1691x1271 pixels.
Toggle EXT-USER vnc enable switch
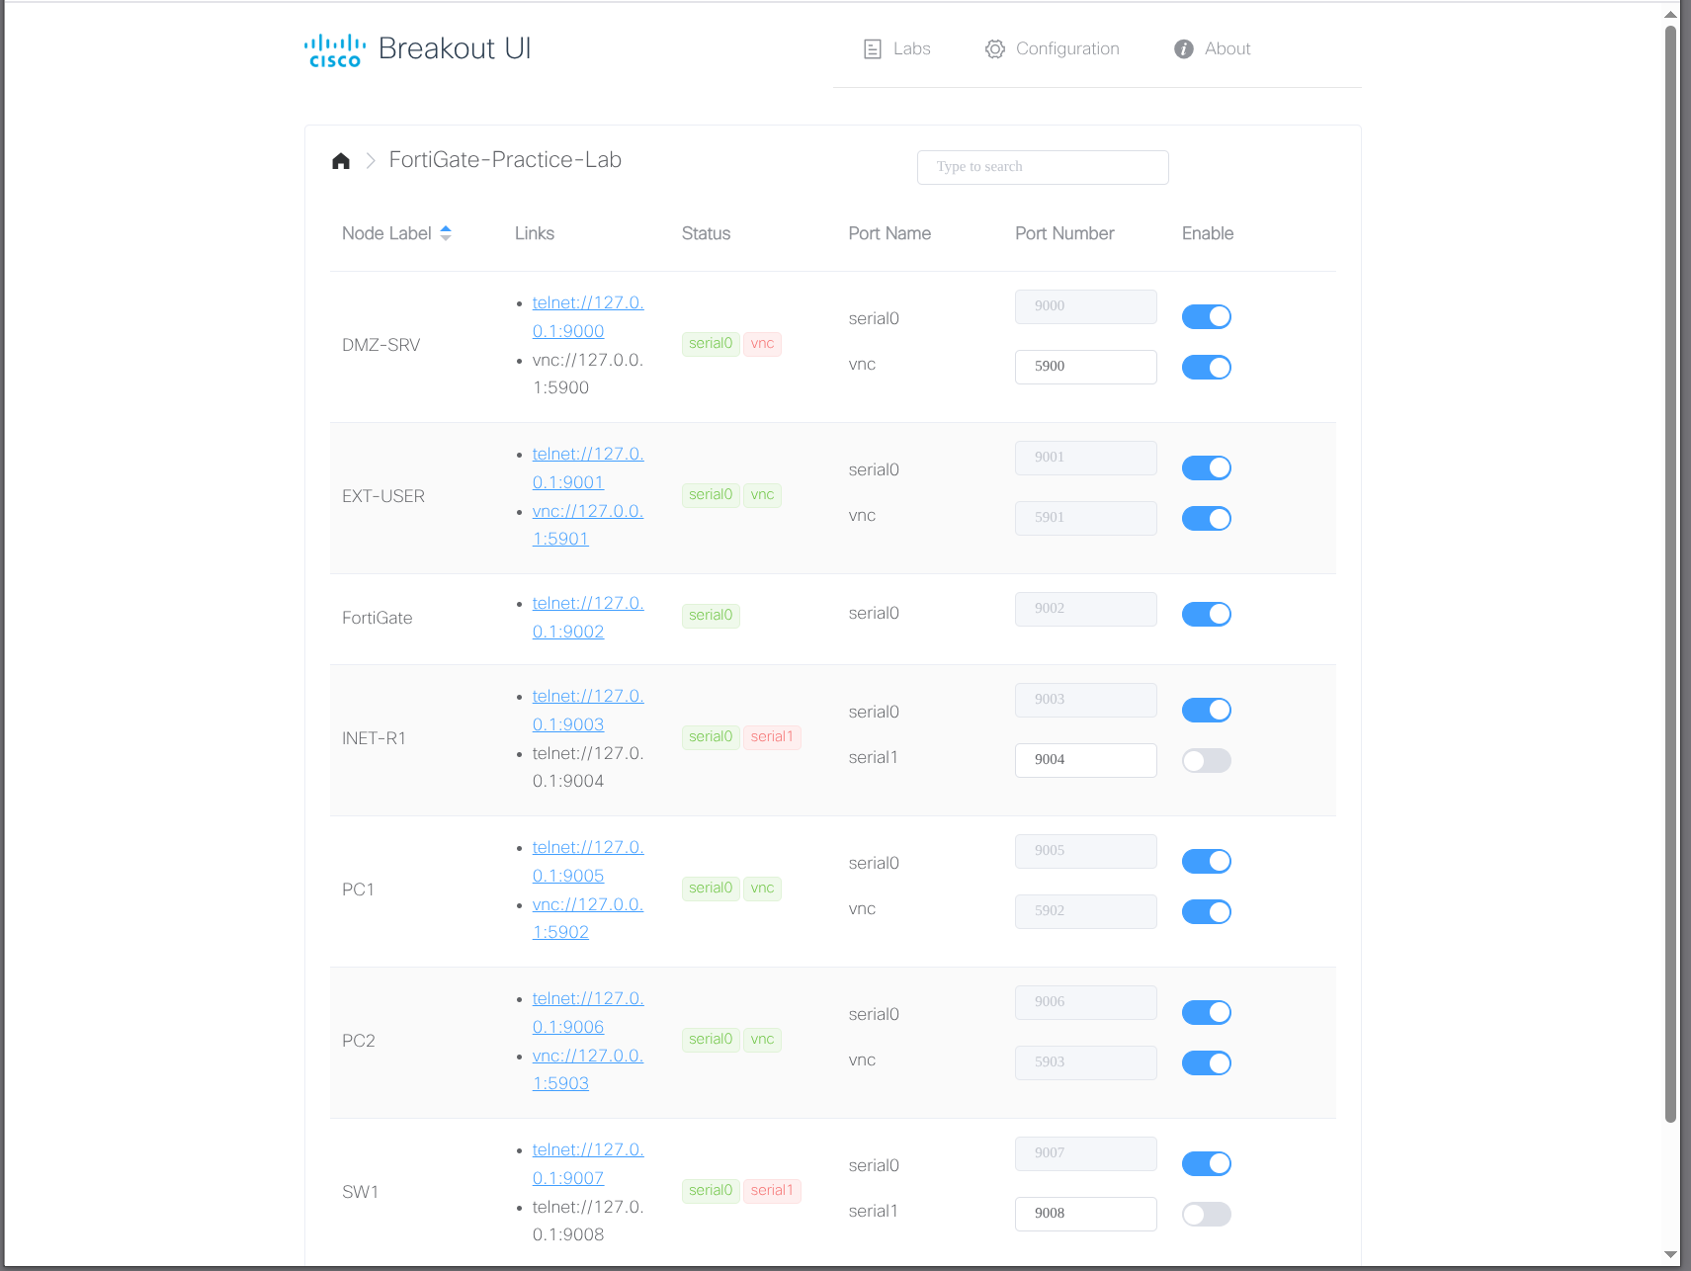click(x=1207, y=518)
